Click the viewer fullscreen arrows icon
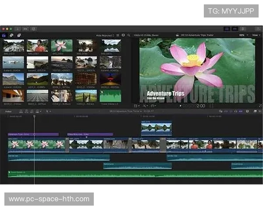The image size is (263, 210). (260, 106)
